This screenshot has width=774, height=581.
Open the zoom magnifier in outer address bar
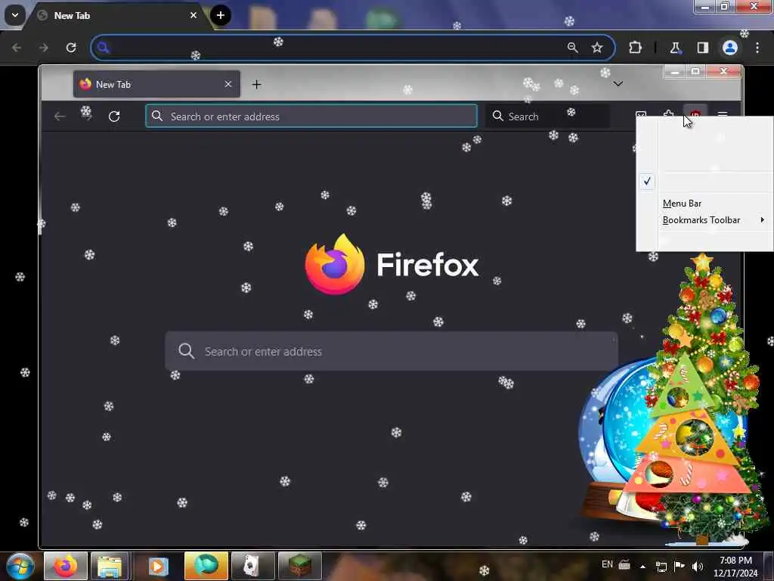click(x=573, y=48)
